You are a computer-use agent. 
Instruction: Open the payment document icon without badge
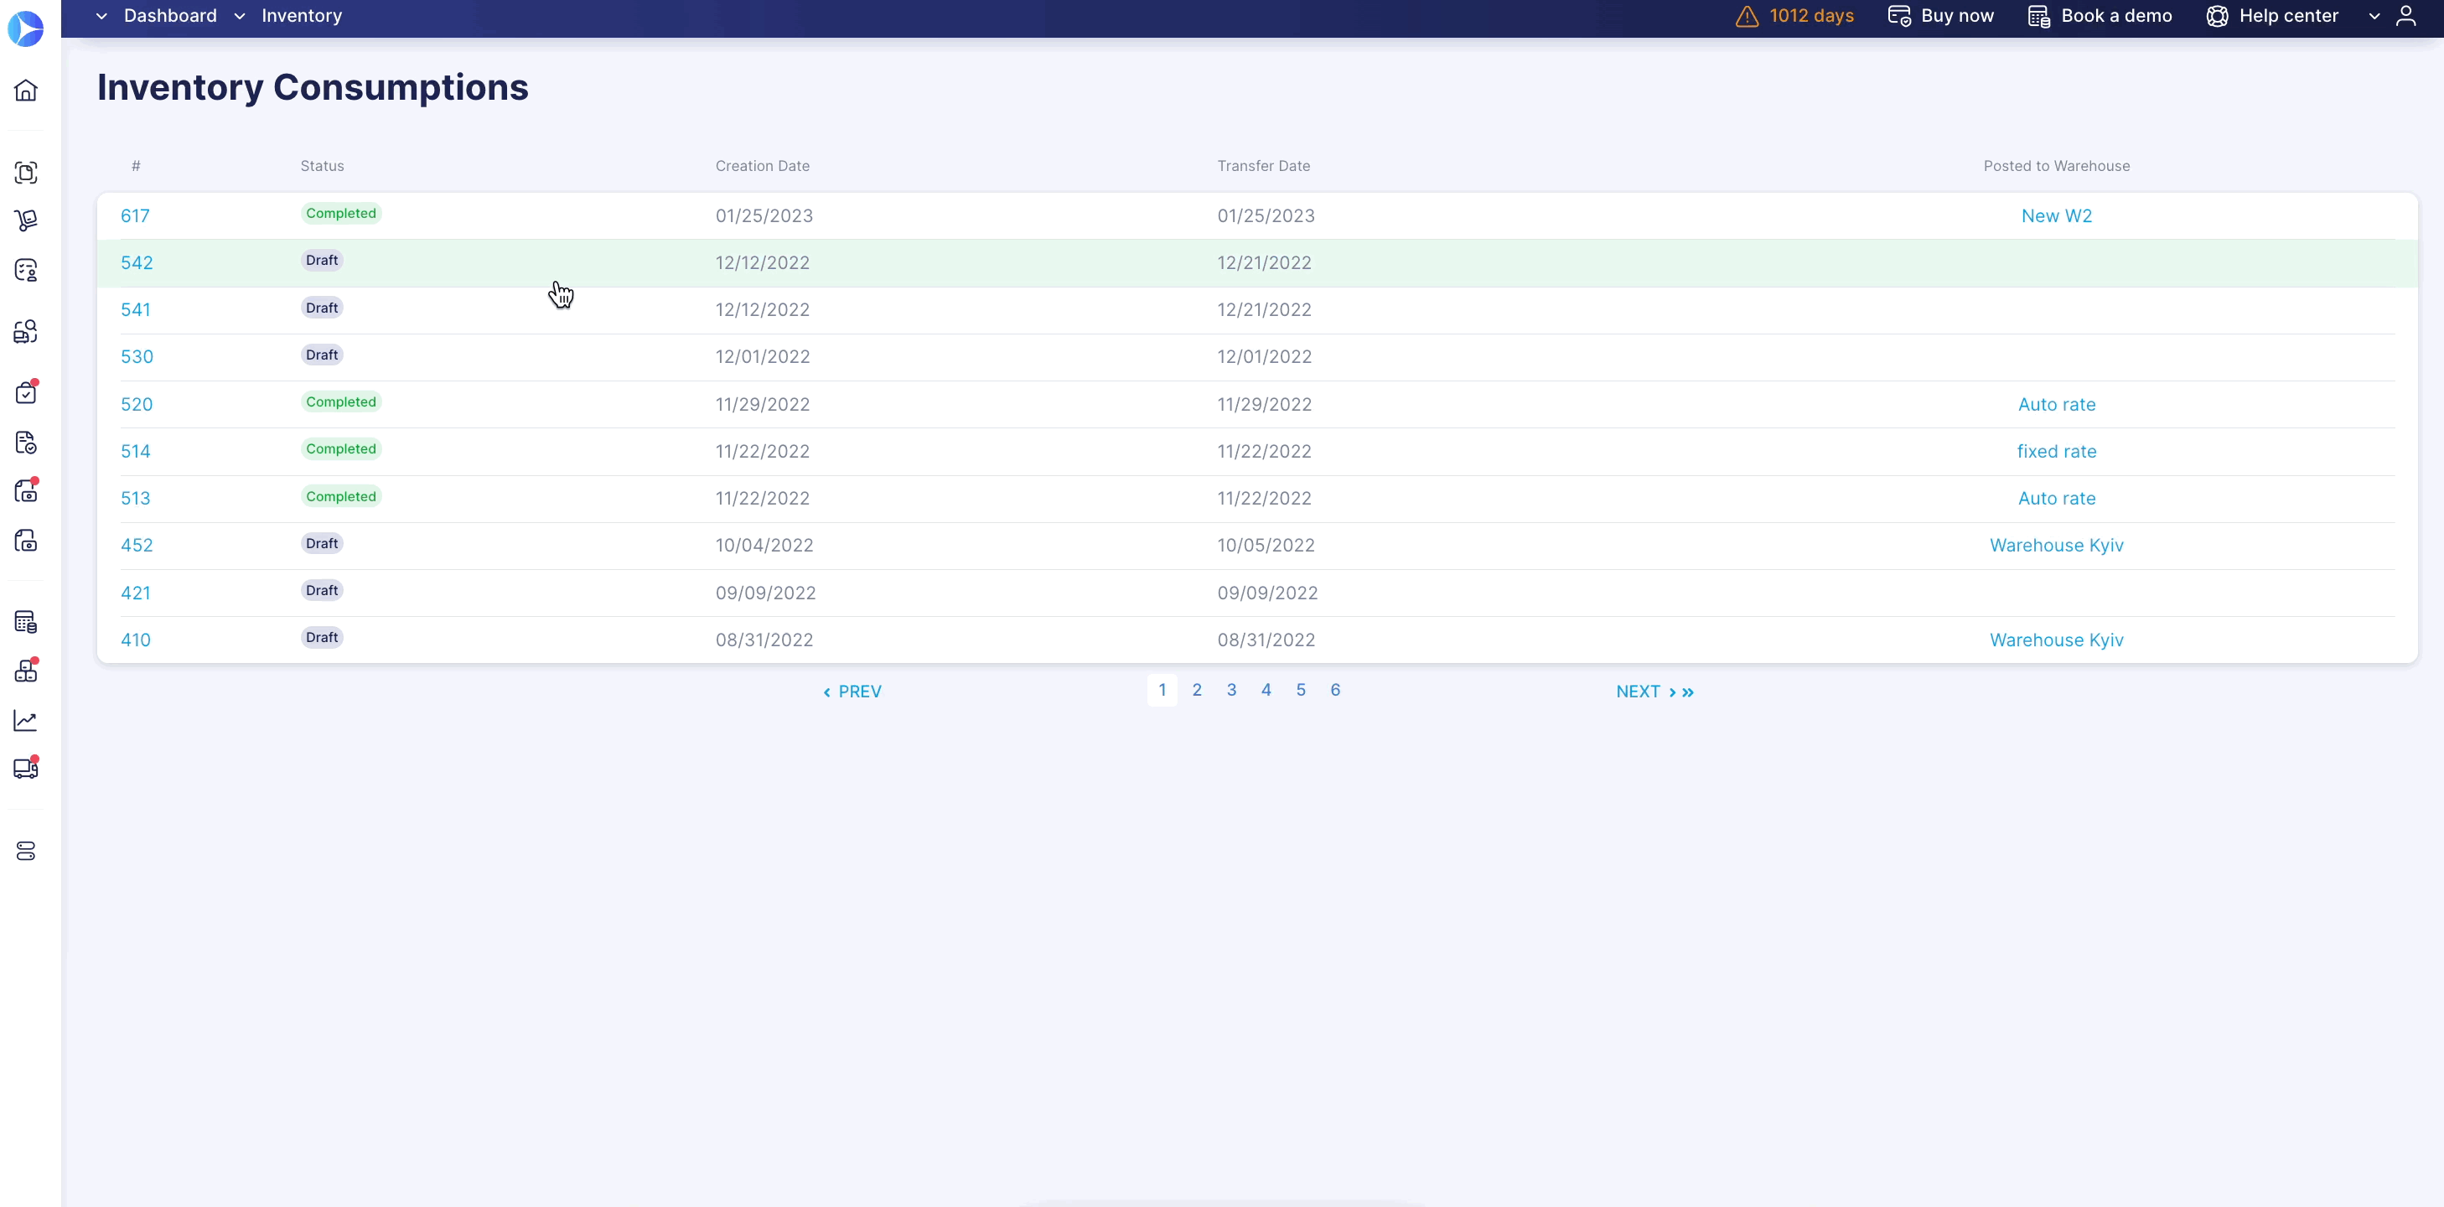point(26,541)
